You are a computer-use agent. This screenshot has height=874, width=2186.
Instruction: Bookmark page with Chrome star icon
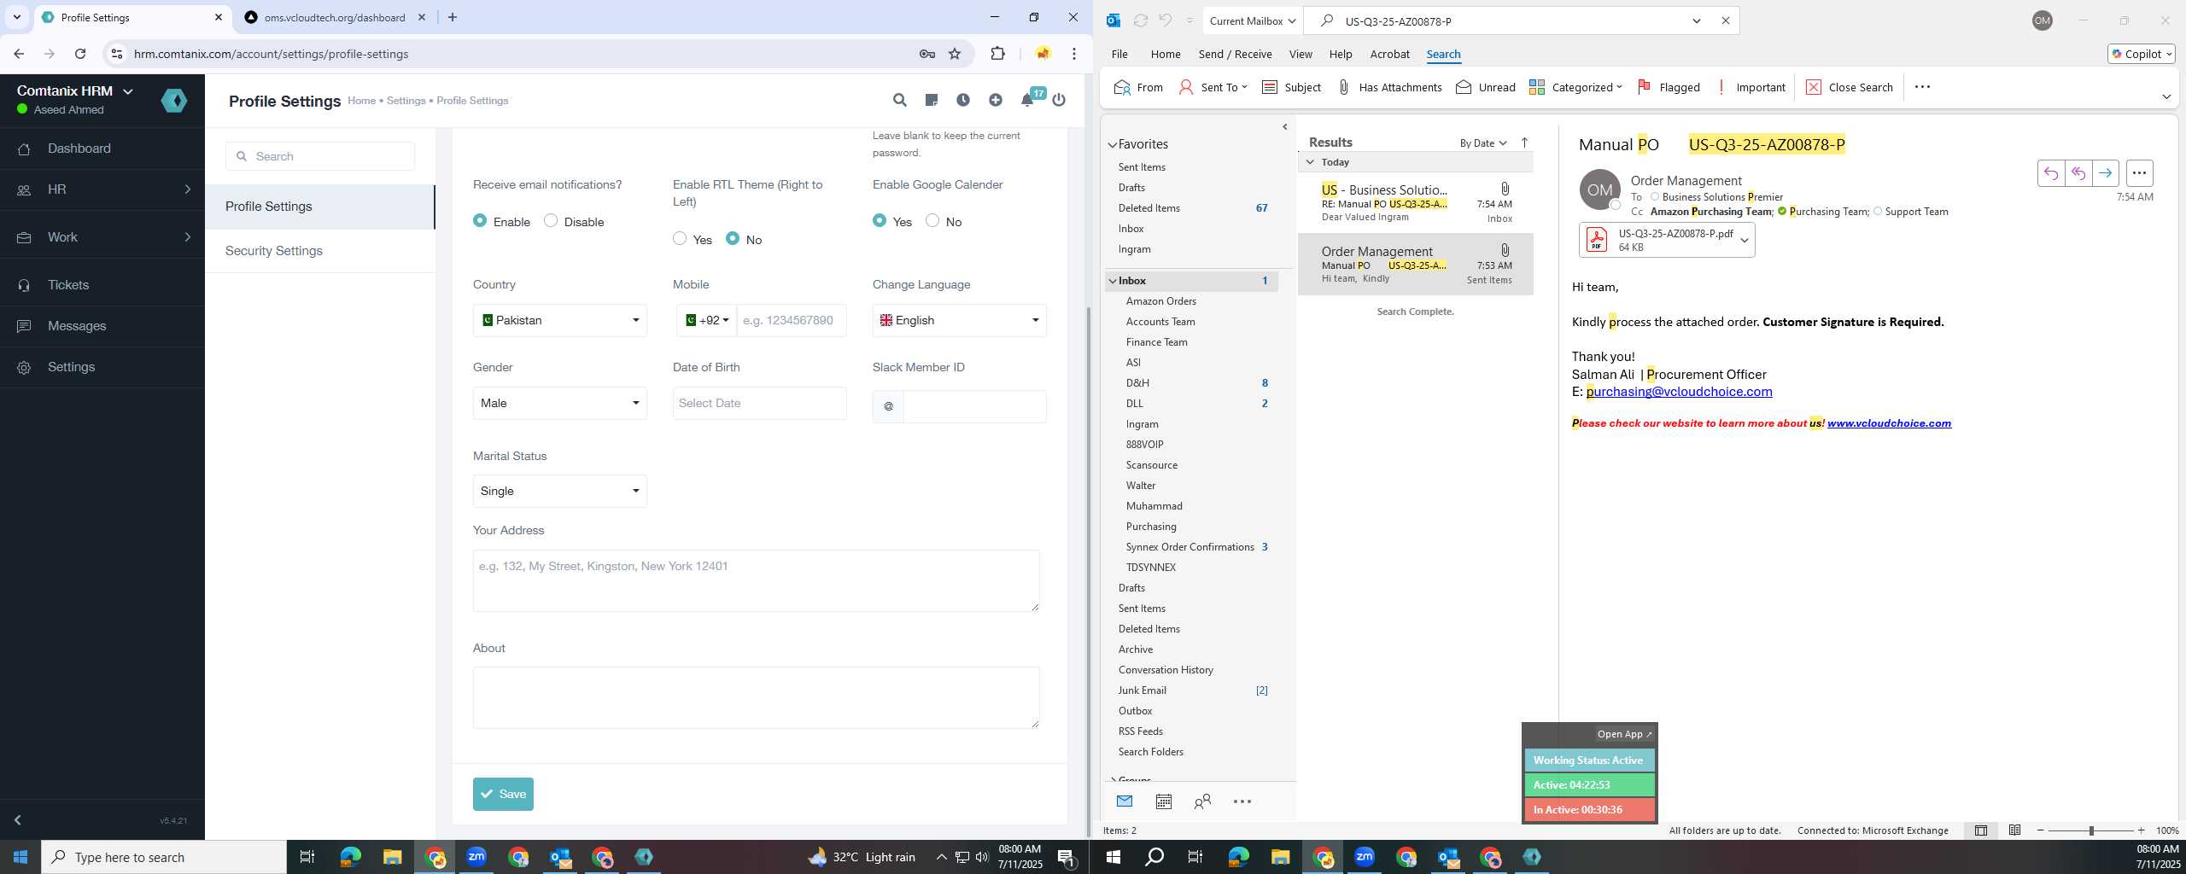pyautogui.click(x=955, y=54)
